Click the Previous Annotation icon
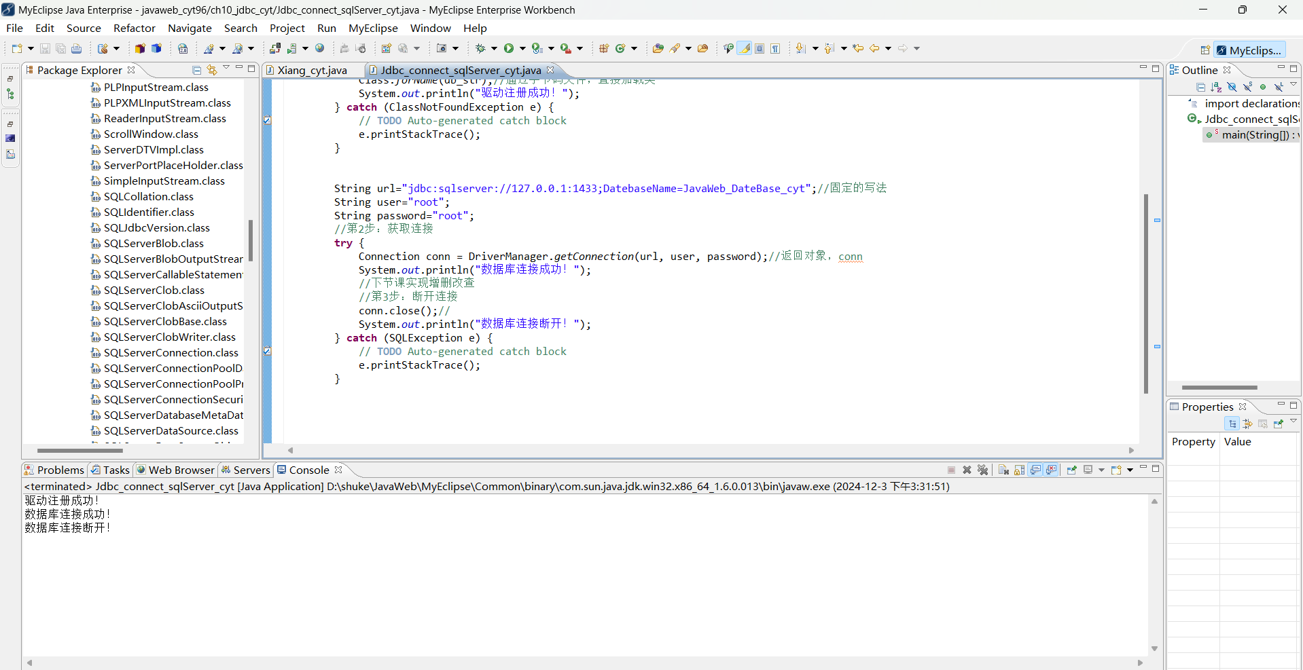Viewport: 1303px width, 670px height. [x=829, y=48]
